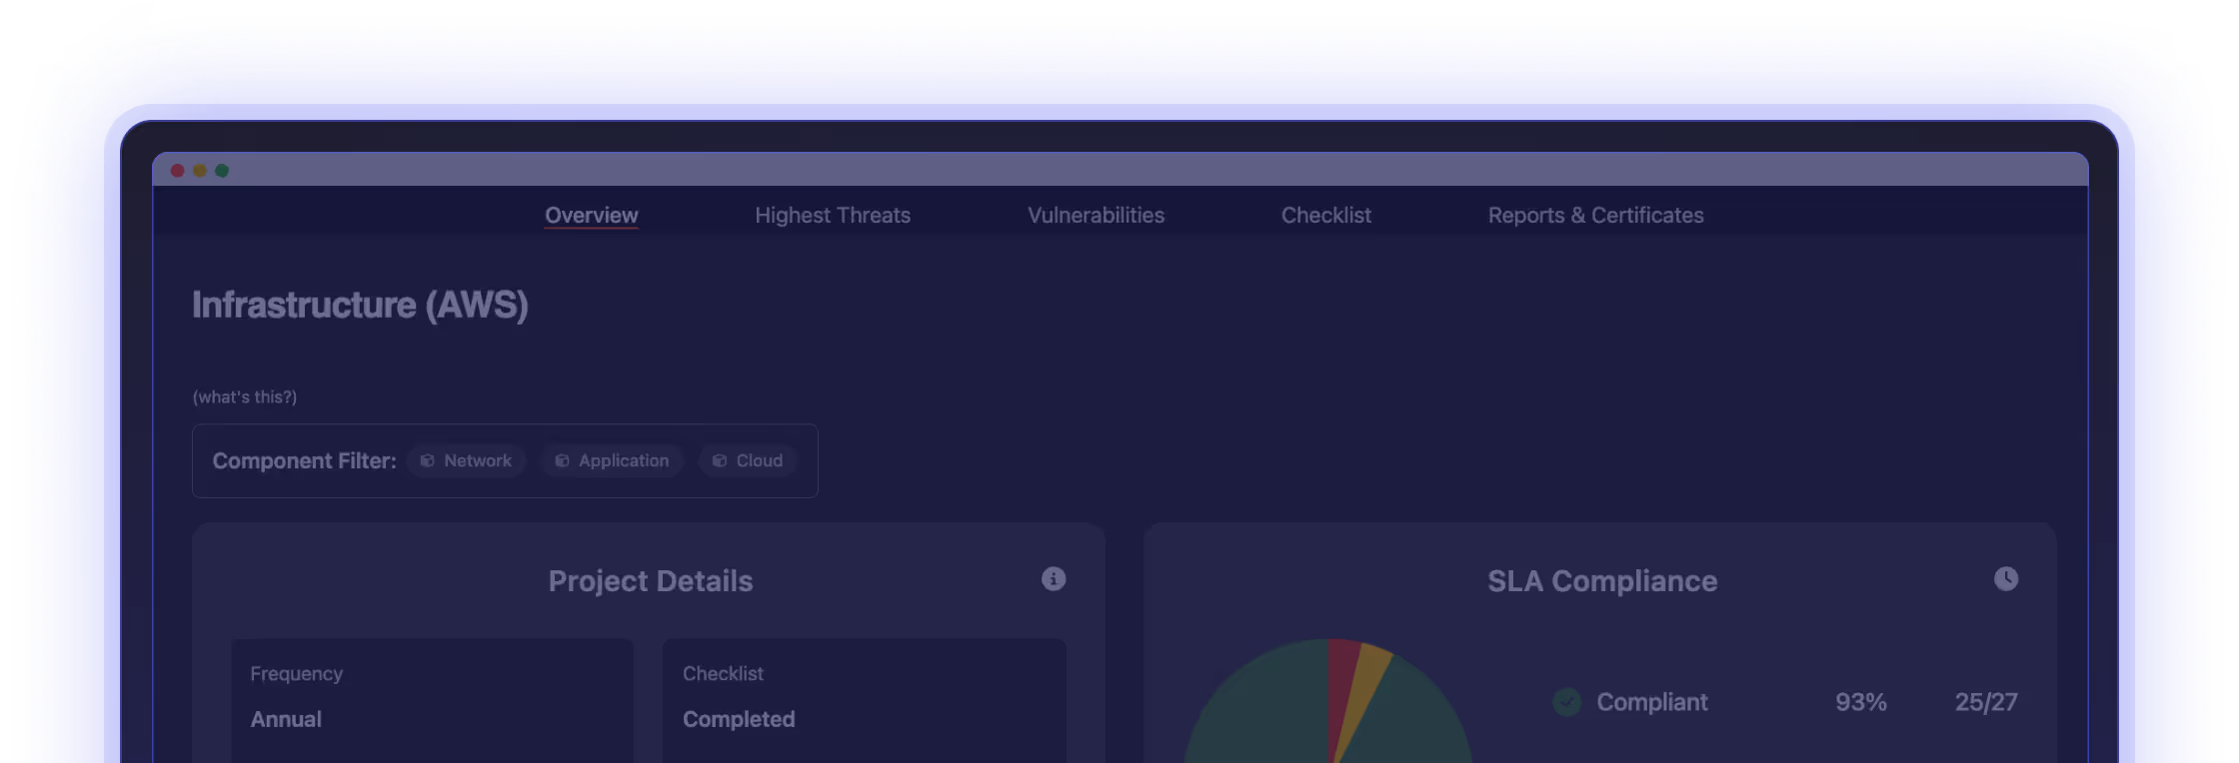This screenshot has height=763, width=2239.
Task: Toggle the Application component filter
Action: pos(612,460)
